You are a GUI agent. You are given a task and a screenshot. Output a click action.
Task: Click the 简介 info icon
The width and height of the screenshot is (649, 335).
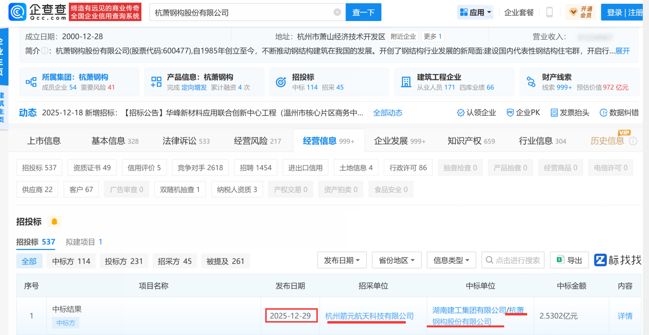(44, 51)
